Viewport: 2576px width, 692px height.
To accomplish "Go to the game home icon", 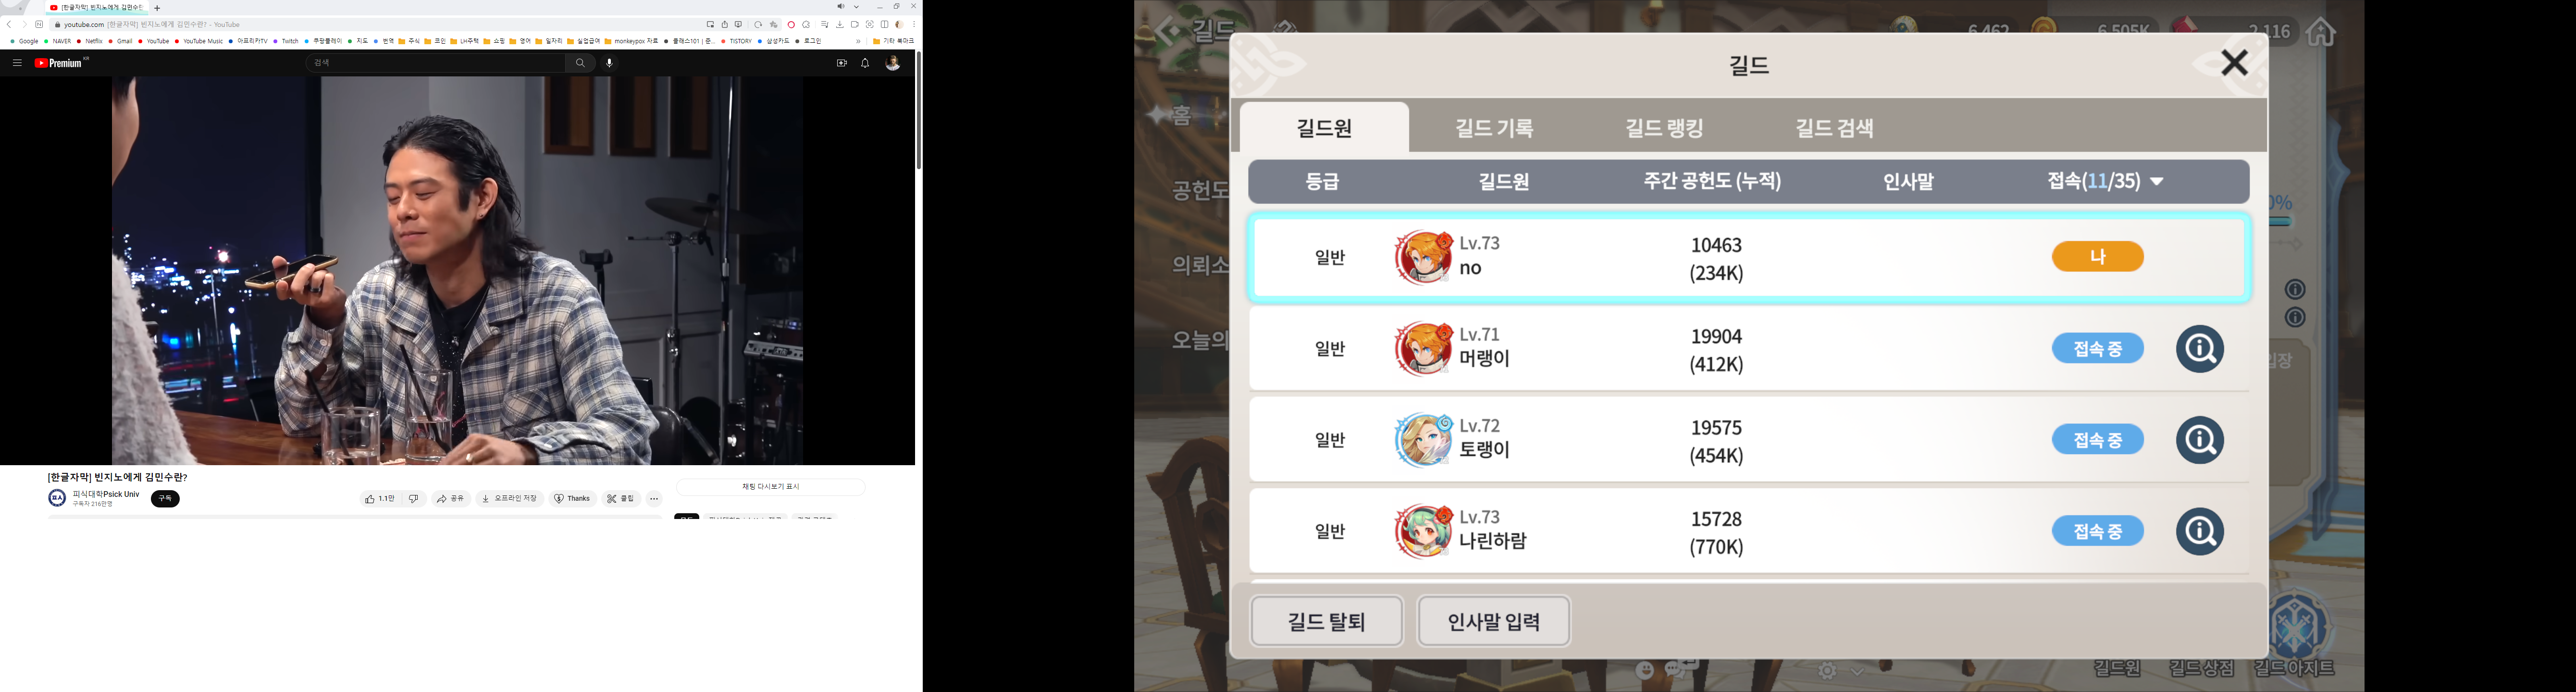I will [2321, 32].
